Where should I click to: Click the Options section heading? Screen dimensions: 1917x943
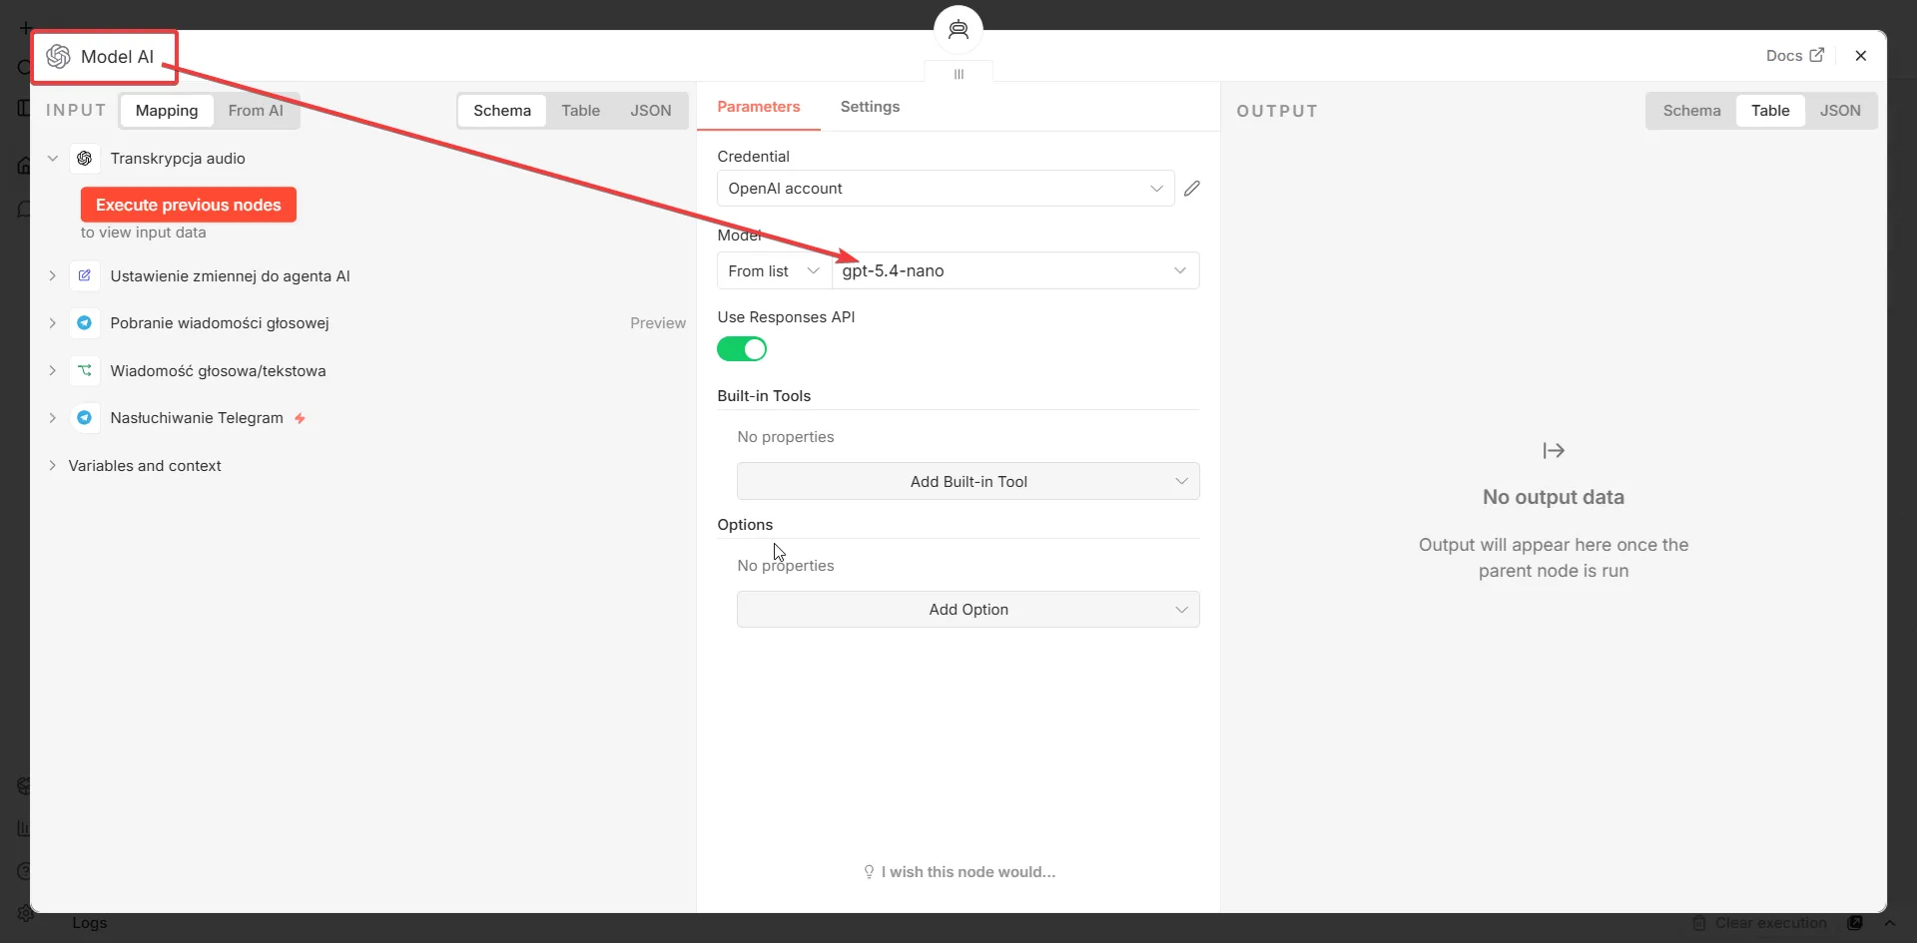tap(745, 525)
